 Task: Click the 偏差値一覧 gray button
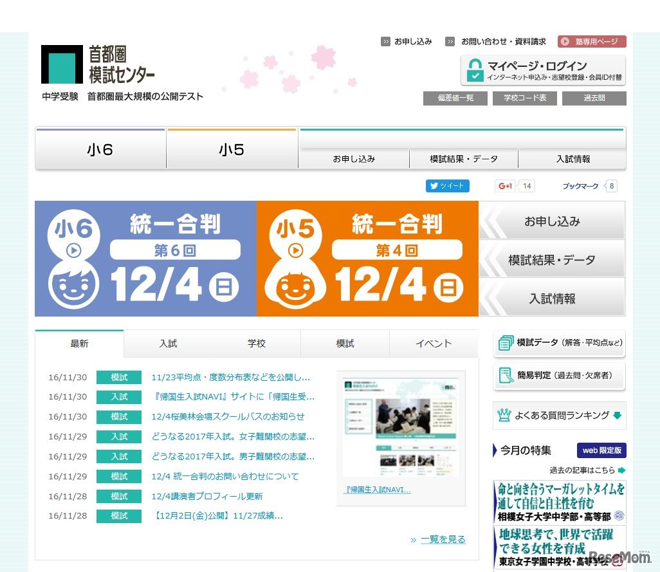point(455,98)
